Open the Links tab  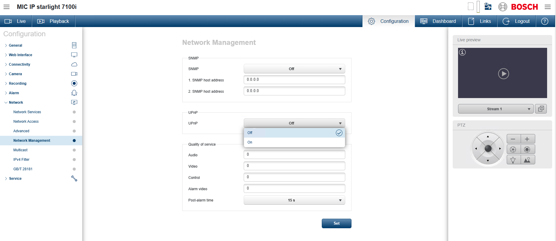tap(480, 21)
